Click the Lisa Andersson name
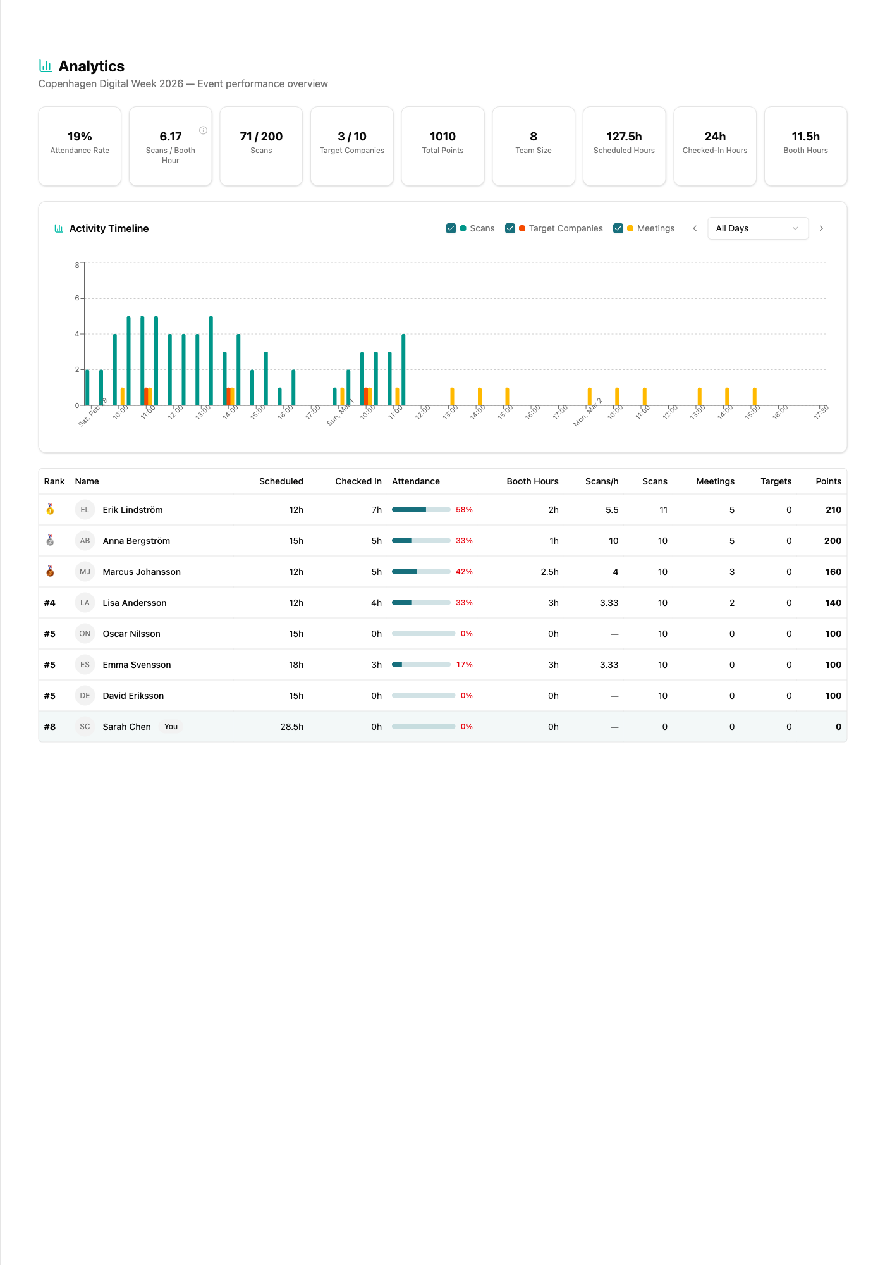Image resolution: width=885 pixels, height=1265 pixels. 135,603
